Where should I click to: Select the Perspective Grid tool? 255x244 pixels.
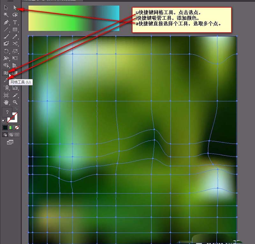[15, 65]
